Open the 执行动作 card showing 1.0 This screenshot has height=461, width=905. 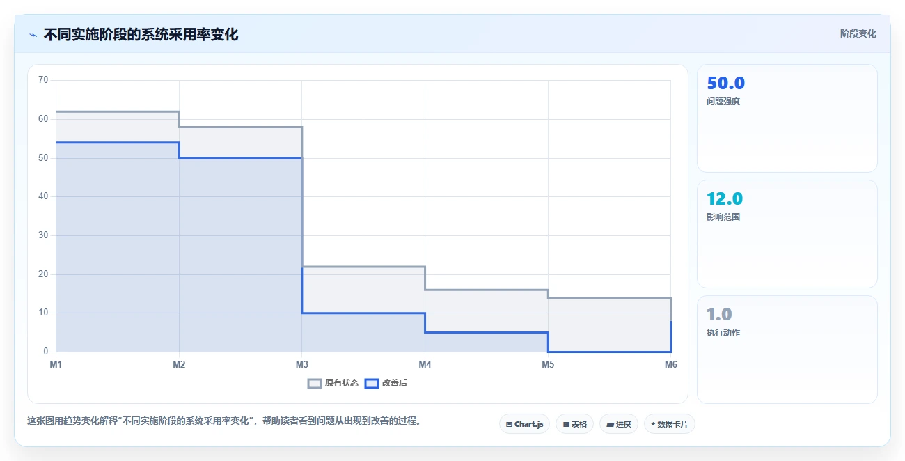coord(787,350)
